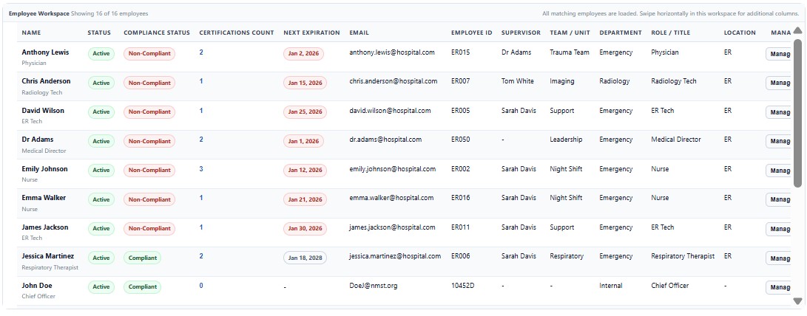
Task: Click the Jan 2, 2026 expiration badge
Action: coord(304,53)
